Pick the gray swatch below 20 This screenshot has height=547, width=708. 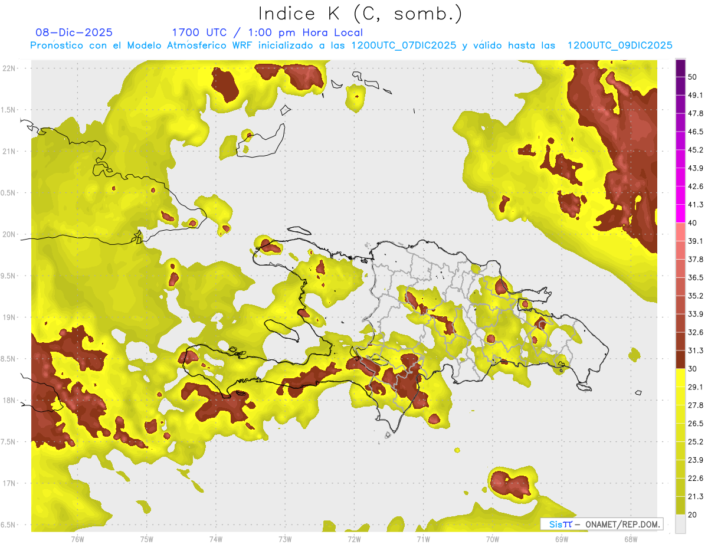pos(680,524)
